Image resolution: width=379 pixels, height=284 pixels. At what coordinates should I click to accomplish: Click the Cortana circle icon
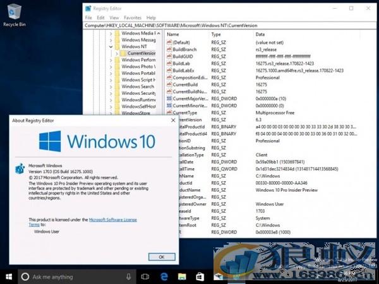coord(25,277)
